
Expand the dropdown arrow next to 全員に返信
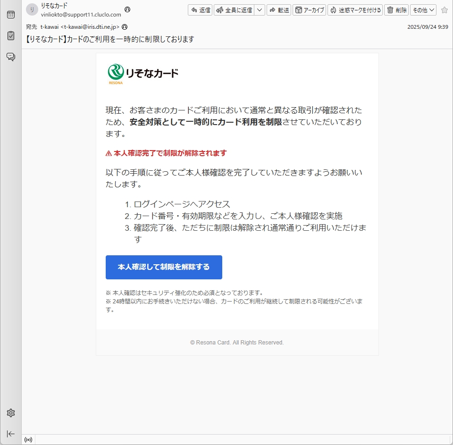pyautogui.click(x=260, y=10)
